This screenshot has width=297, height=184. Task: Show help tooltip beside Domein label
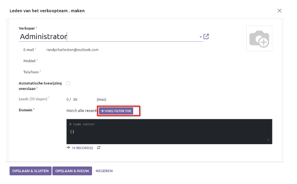click(34, 109)
